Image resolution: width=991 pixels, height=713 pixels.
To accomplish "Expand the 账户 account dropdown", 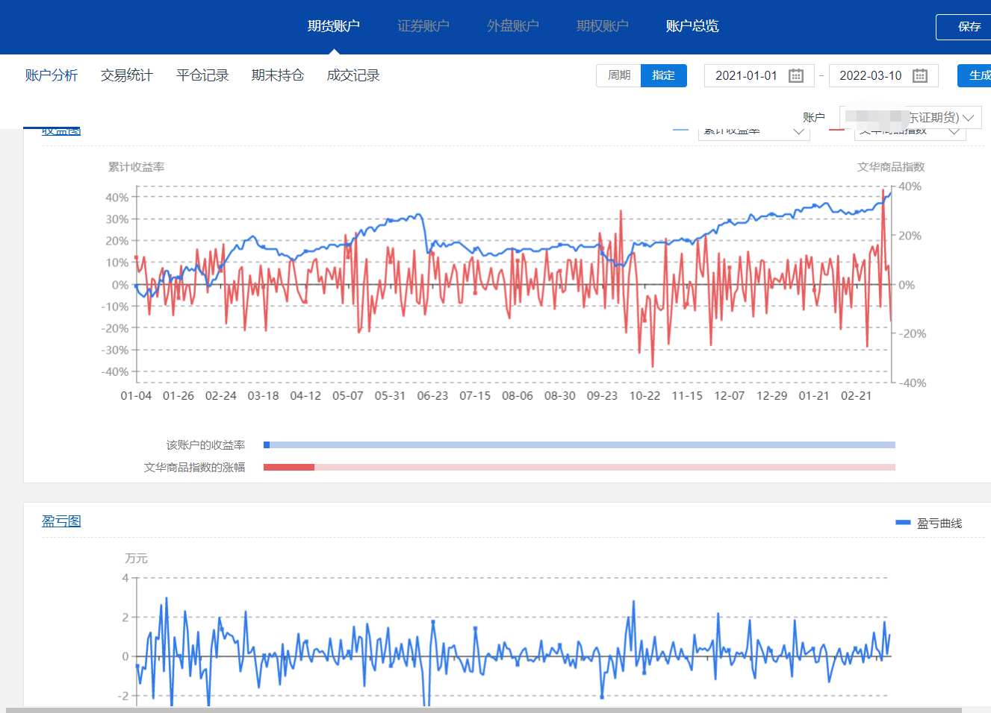I will pos(910,118).
